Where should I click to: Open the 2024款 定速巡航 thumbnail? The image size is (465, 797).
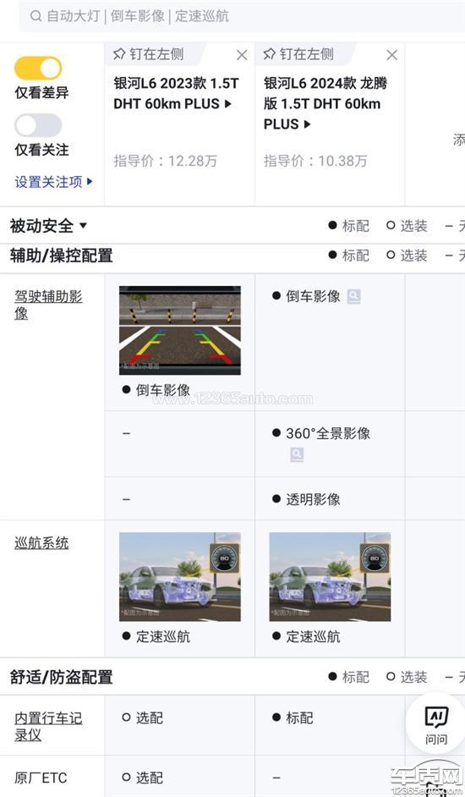pyautogui.click(x=330, y=577)
